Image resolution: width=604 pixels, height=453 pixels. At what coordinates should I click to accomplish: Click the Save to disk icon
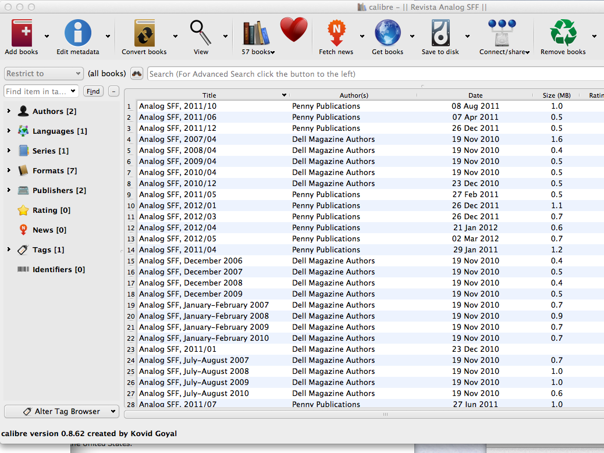point(440,33)
